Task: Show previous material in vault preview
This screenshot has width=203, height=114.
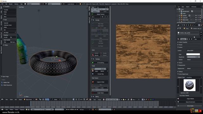Action: (x=178, y=86)
